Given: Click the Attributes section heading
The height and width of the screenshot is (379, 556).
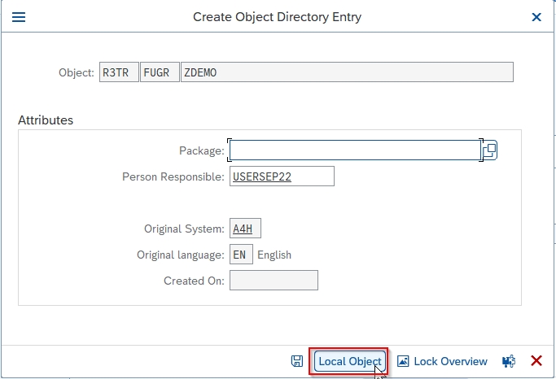Looking at the screenshot, I should (46, 120).
